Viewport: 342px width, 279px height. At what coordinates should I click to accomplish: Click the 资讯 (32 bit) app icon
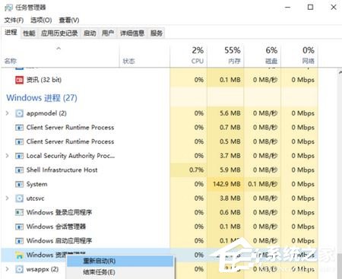click(x=20, y=80)
